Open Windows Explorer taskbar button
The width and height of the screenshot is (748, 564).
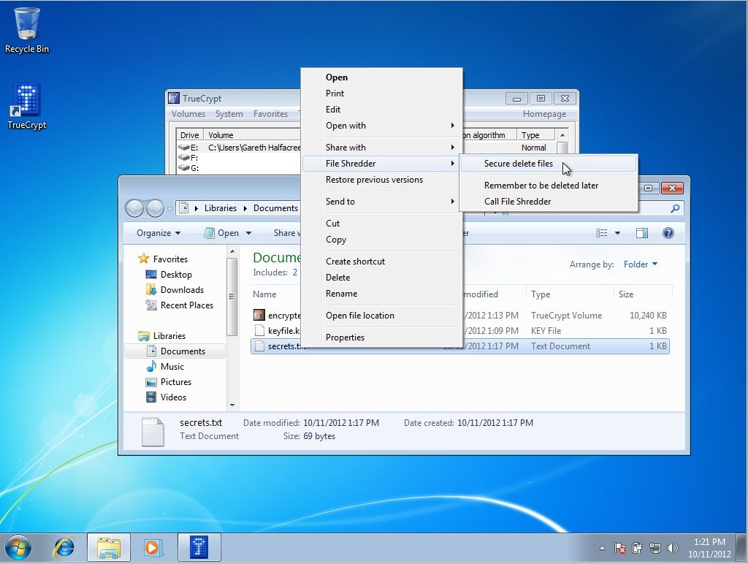109,547
